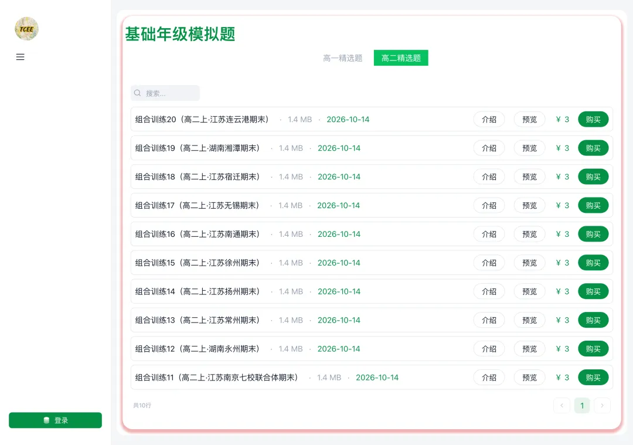The width and height of the screenshot is (633, 445).
Task: Preview 组合训练19 湖南湘潭期末
Action: point(529,148)
